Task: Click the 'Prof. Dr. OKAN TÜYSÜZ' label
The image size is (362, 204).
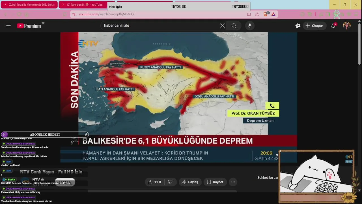Action: 253,113
